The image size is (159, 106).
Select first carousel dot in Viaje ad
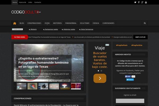[x=98, y=71]
